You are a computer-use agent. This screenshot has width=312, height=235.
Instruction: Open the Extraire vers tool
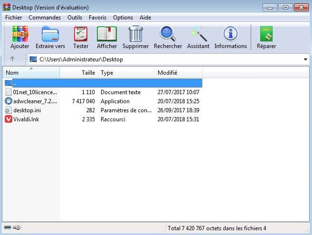coord(50,34)
